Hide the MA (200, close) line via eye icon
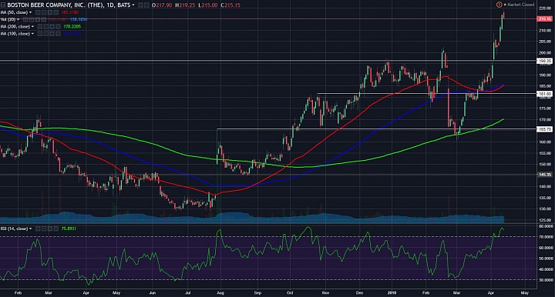The height and width of the screenshot is (297, 555). [39, 26]
